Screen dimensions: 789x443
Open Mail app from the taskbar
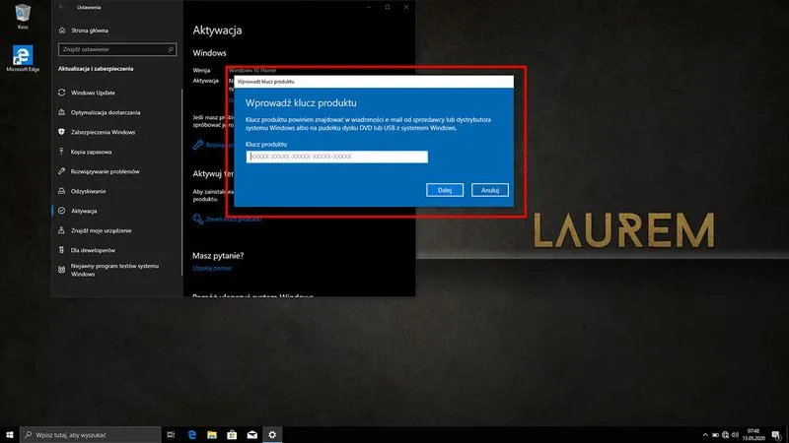[x=252, y=434]
